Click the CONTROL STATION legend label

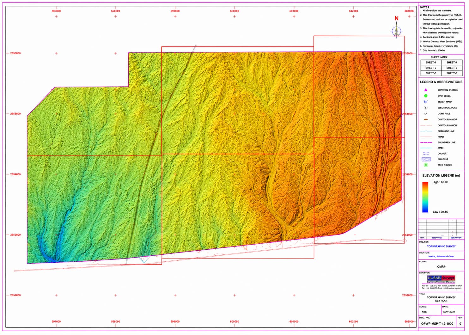[448, 90]
